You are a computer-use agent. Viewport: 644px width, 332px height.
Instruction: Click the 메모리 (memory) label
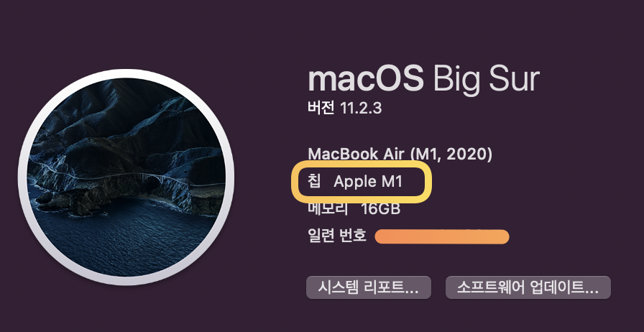pyautogui.click(x=328, y=208)
